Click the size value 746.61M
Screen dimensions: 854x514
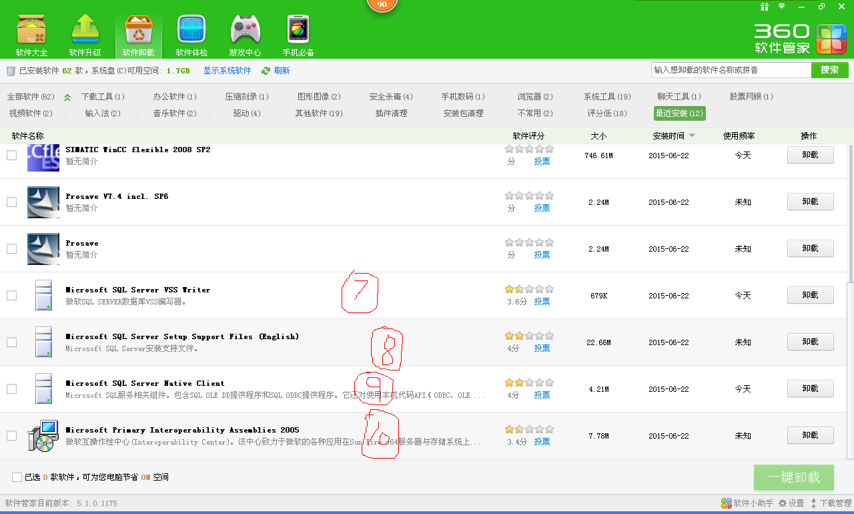click(x=598, y=156)
